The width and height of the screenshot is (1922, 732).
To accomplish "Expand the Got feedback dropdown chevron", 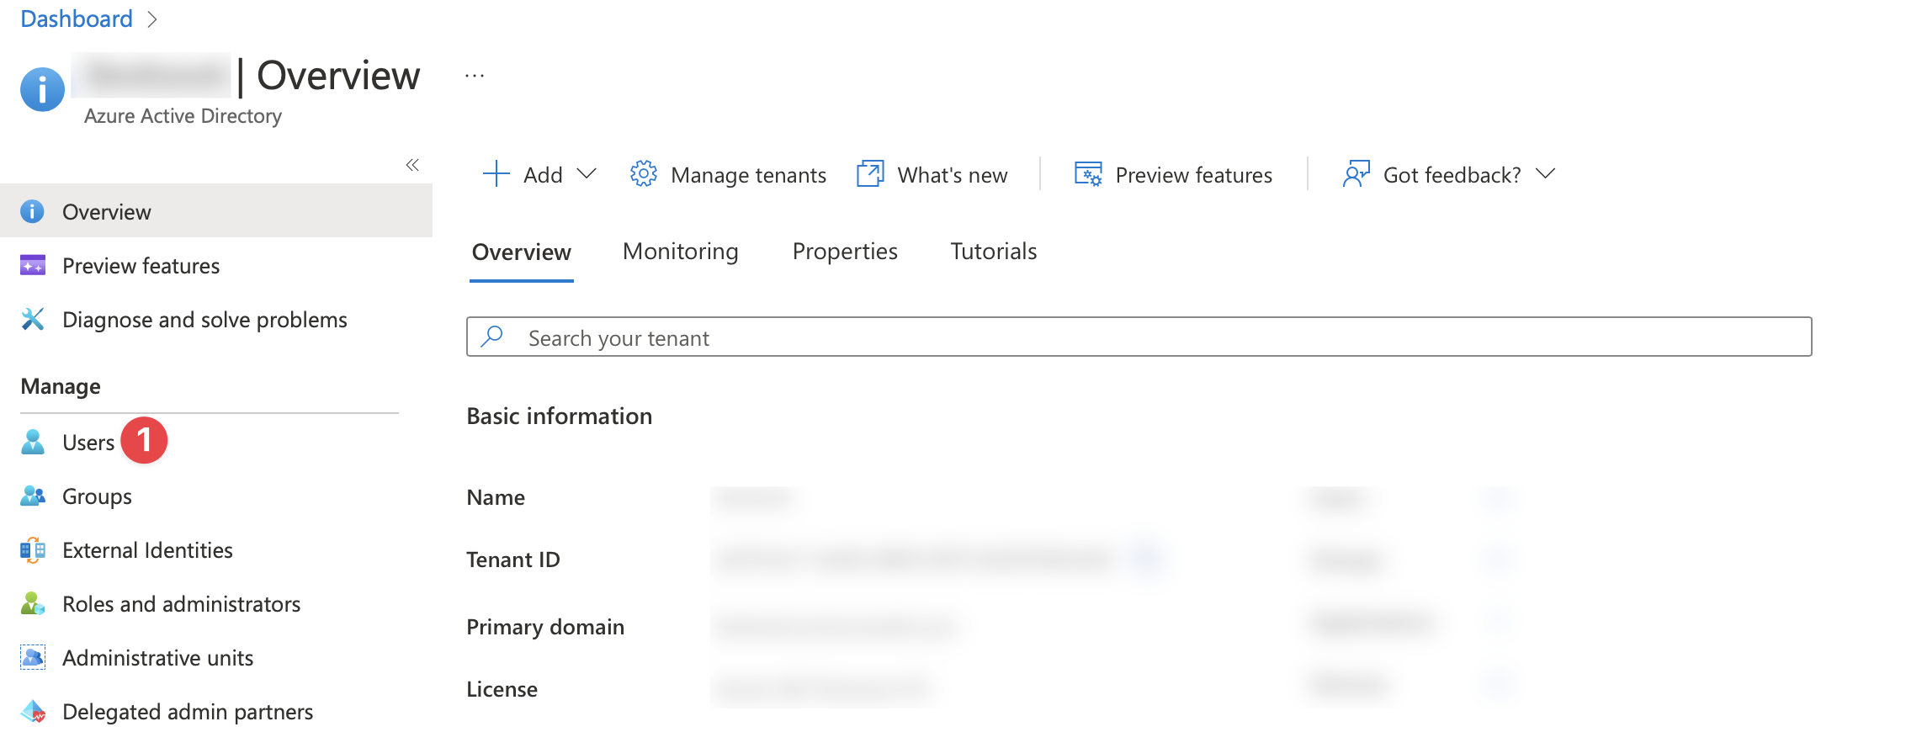I will (x=1545, y=174).
